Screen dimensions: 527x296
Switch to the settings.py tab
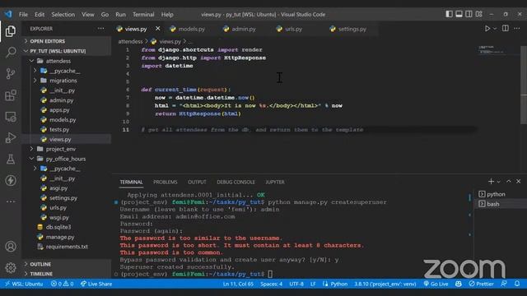click(352, 29)
